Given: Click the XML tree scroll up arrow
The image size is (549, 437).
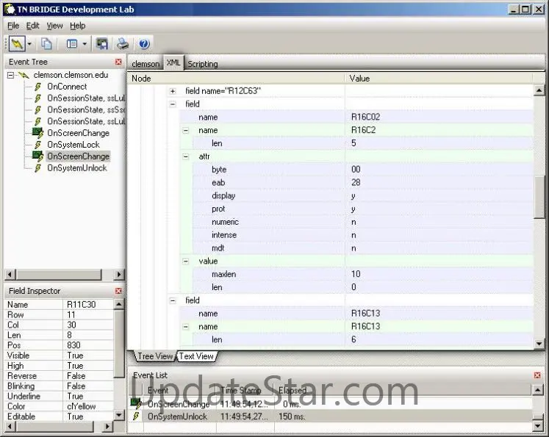Looking at the screenshot, I should tap(539, 90).
